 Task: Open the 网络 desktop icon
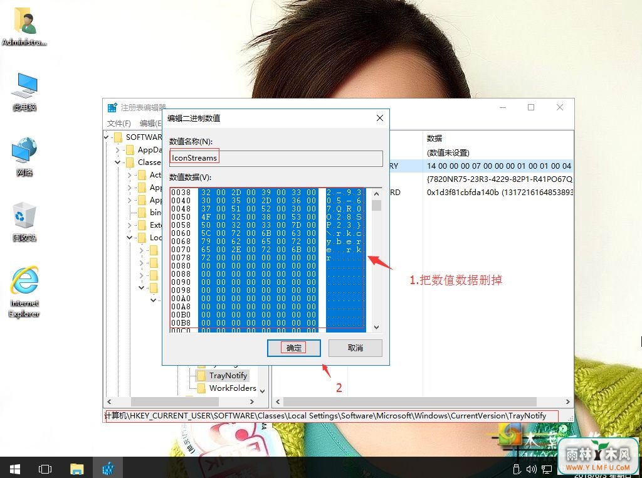24,156
